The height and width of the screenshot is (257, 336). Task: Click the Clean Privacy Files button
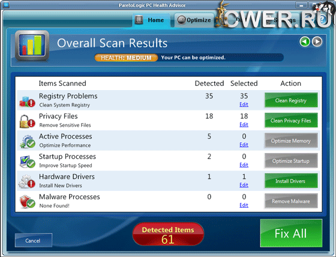[291, 120]
